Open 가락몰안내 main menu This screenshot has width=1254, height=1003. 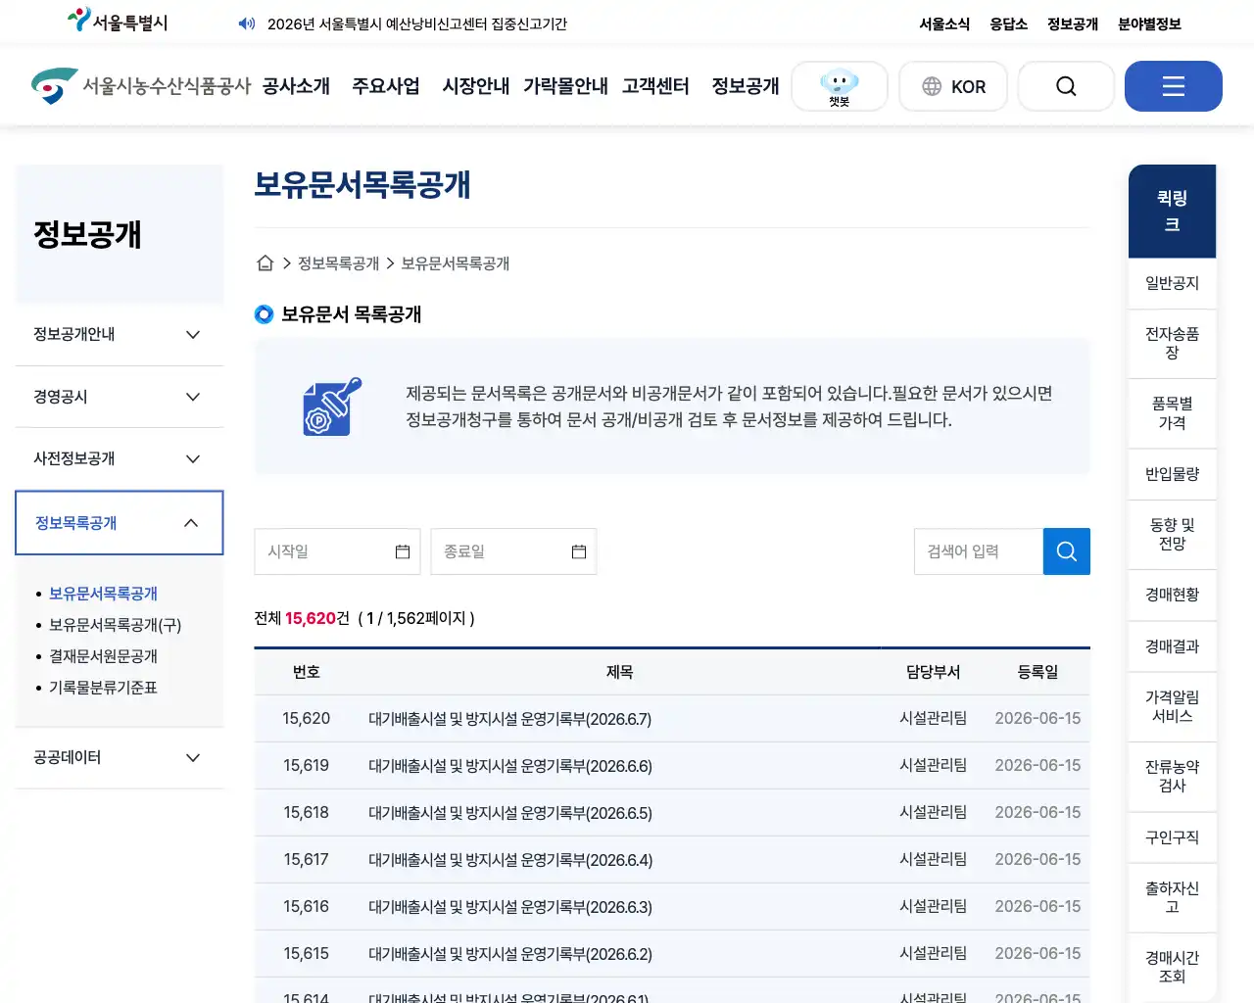pos(565,86)
